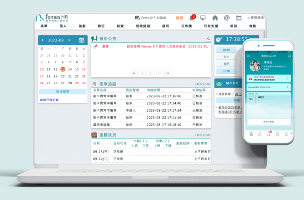Go to next announcement page

click(x=159, y=73)
